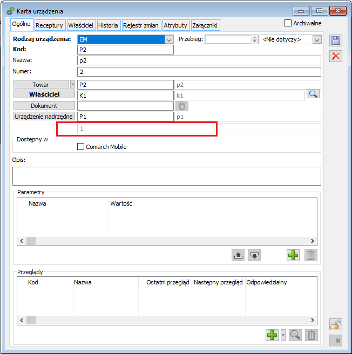The height and width of the screenshot is (354, 352).
Task: Open the Rejestr zmian tab
Action: coord(141,25)
